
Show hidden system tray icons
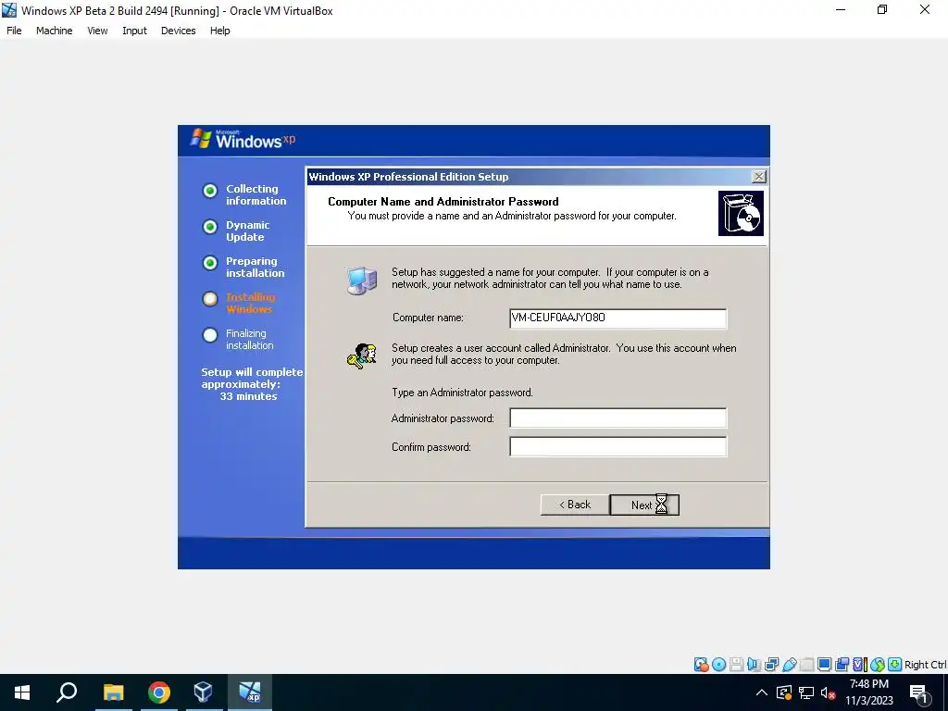coord(762,692)
